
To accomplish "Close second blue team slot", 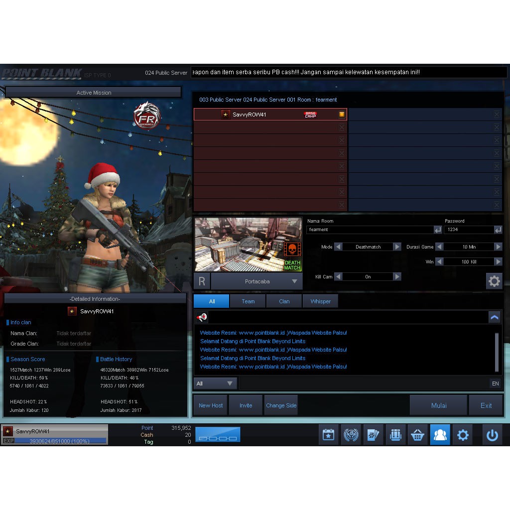I will [497, 127].
